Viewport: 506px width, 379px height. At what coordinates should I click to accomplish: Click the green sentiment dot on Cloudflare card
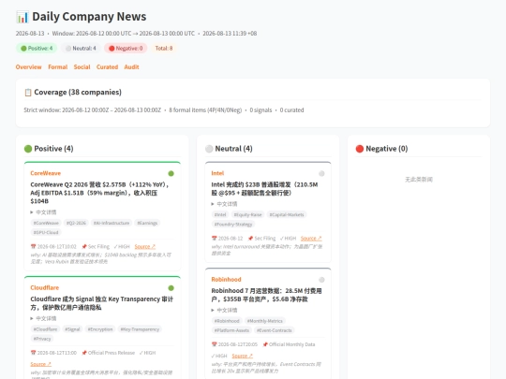click(x=171, y=288)
